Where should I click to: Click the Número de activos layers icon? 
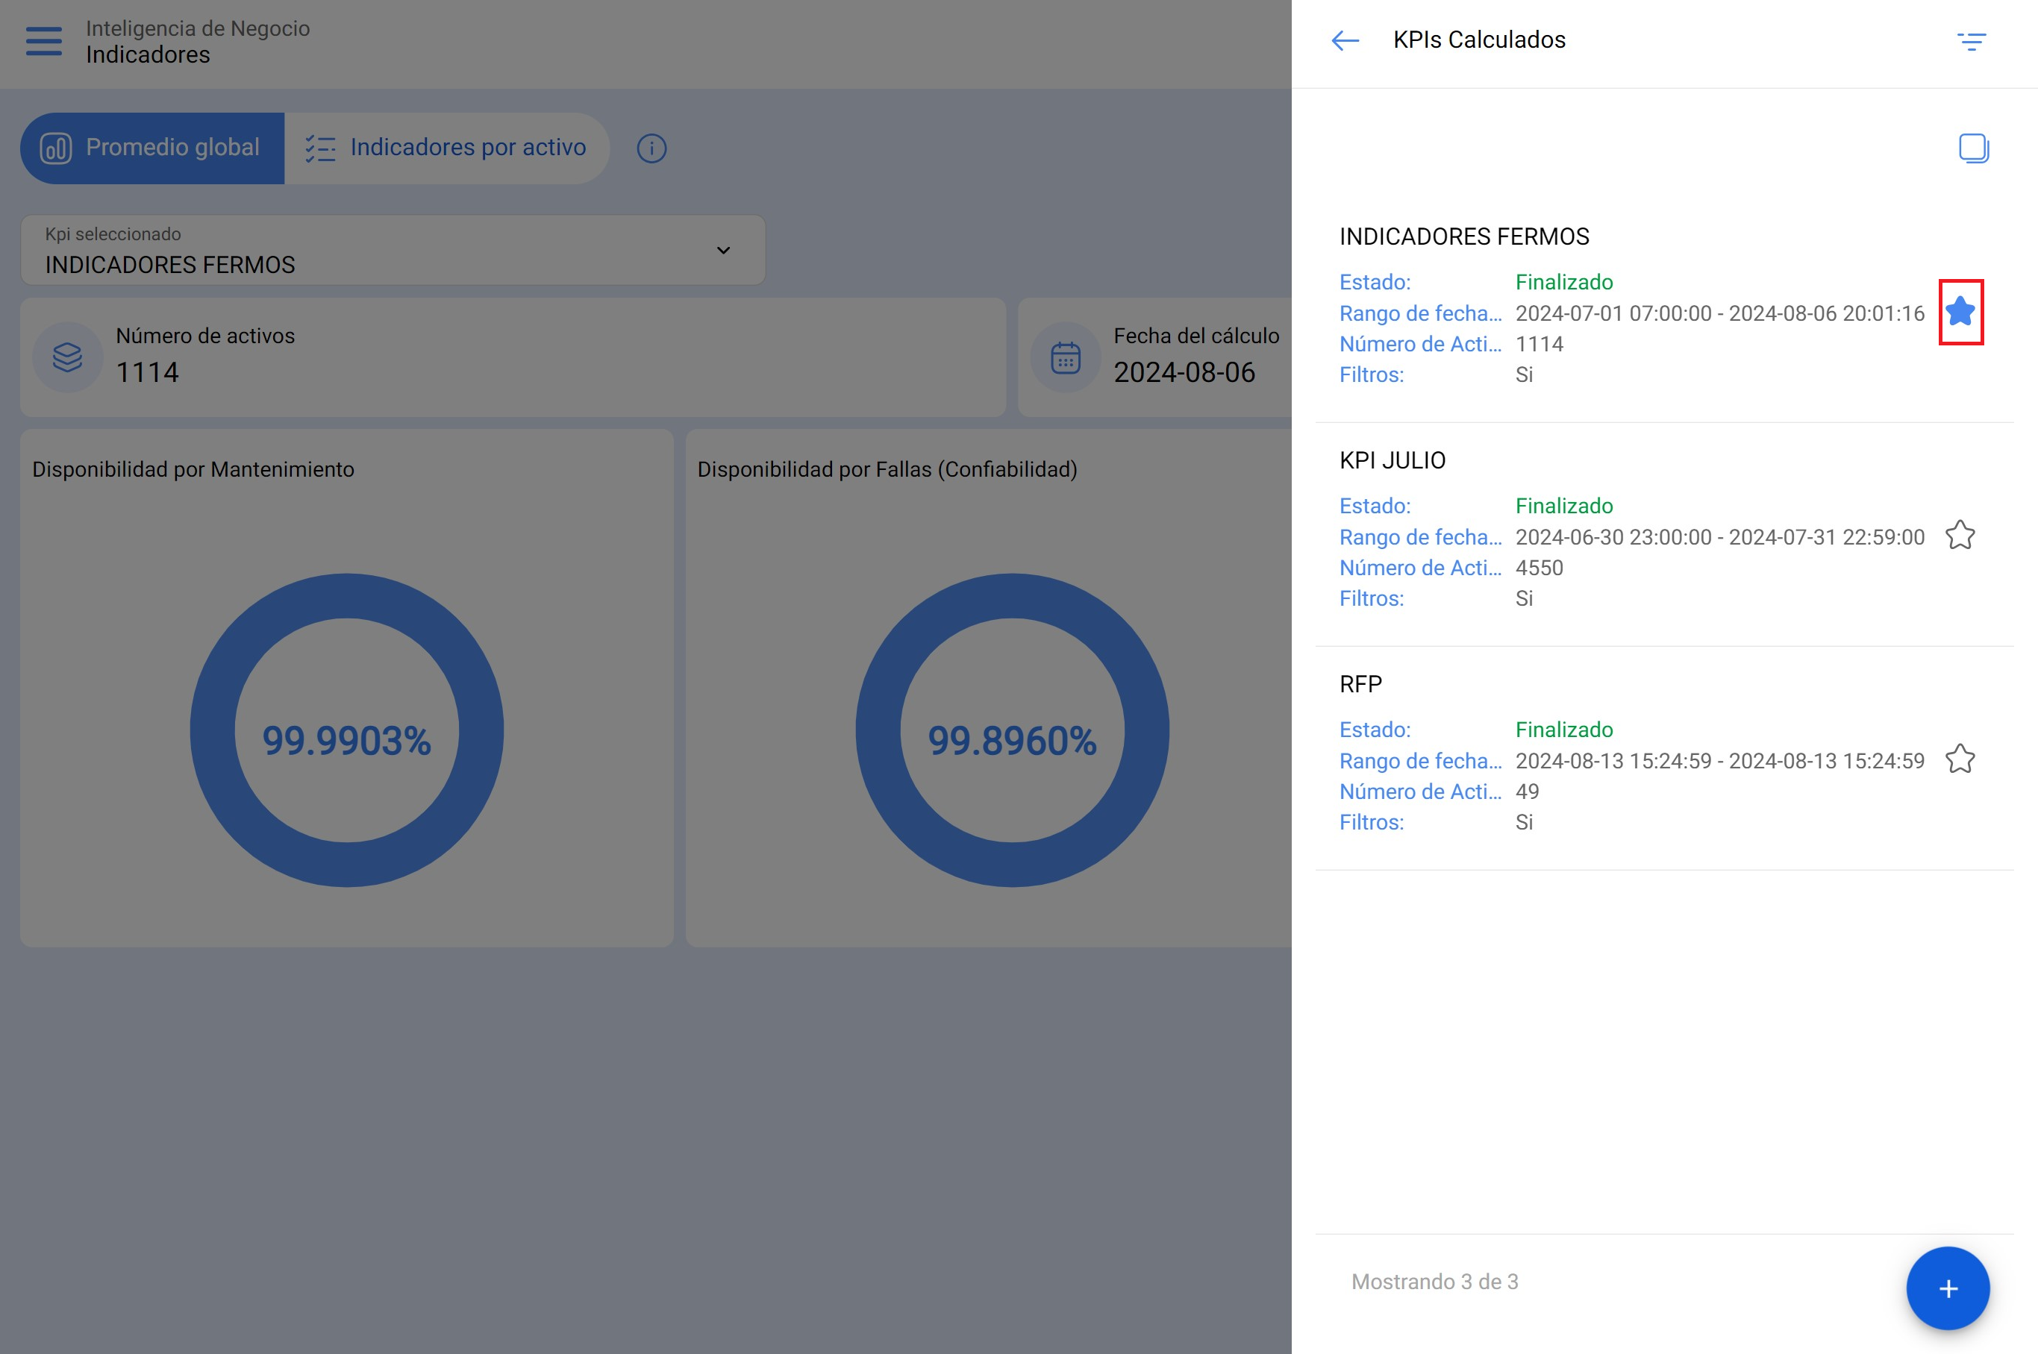[67, 357]
